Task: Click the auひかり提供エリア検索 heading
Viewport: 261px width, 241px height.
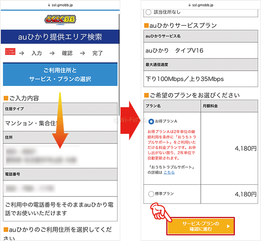Action: coord(60,37)
